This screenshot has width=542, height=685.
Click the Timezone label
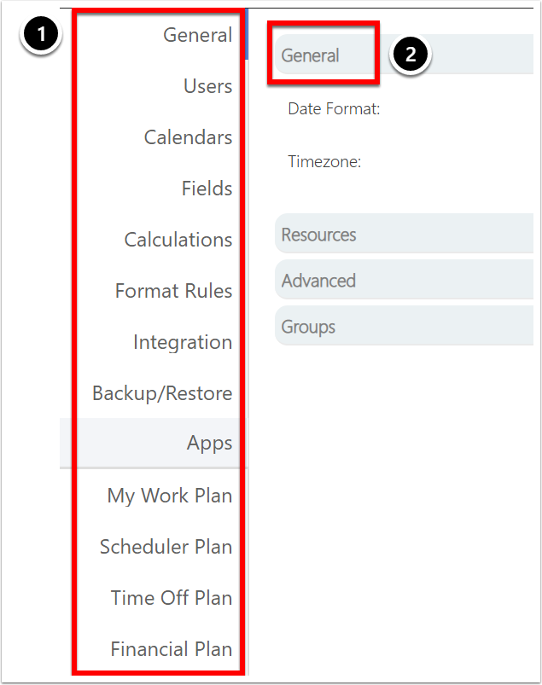pyautogui.click(x=324, y=161)
